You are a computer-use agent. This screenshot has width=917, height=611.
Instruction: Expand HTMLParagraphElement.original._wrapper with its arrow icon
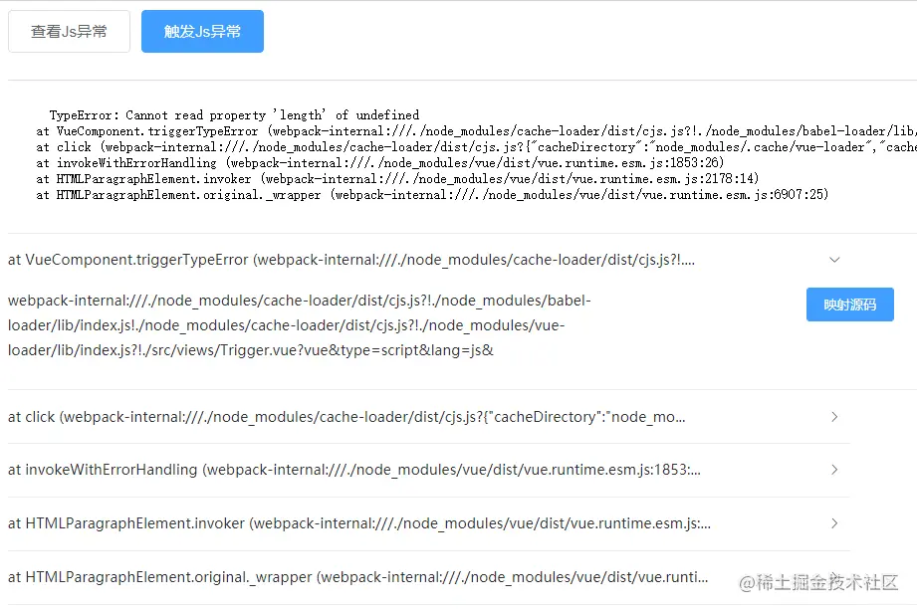[834, 577]
